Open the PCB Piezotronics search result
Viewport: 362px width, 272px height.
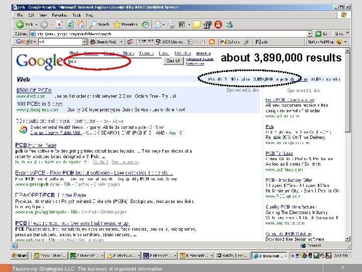[72, 223]
